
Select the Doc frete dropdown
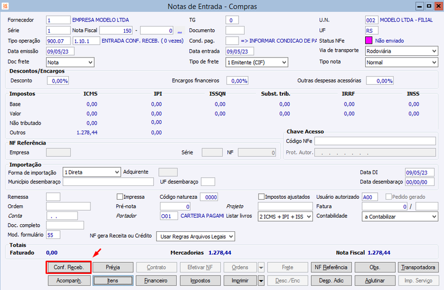click(x=70, y=63)
